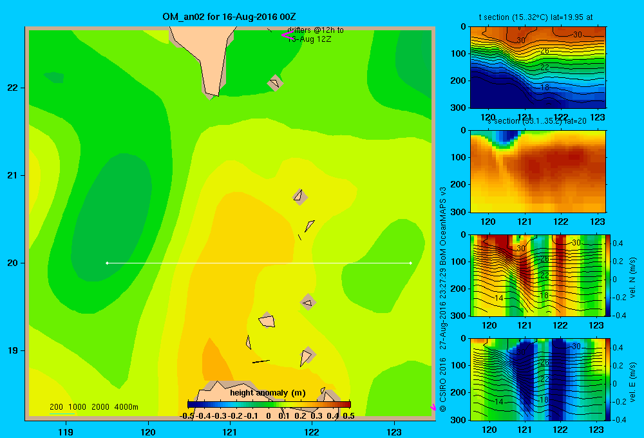Click longitude label "123" under the main map
The image size is (644, 438).
[394, 432]
